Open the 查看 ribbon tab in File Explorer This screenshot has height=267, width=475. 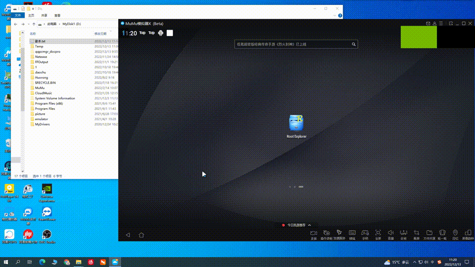57,15
